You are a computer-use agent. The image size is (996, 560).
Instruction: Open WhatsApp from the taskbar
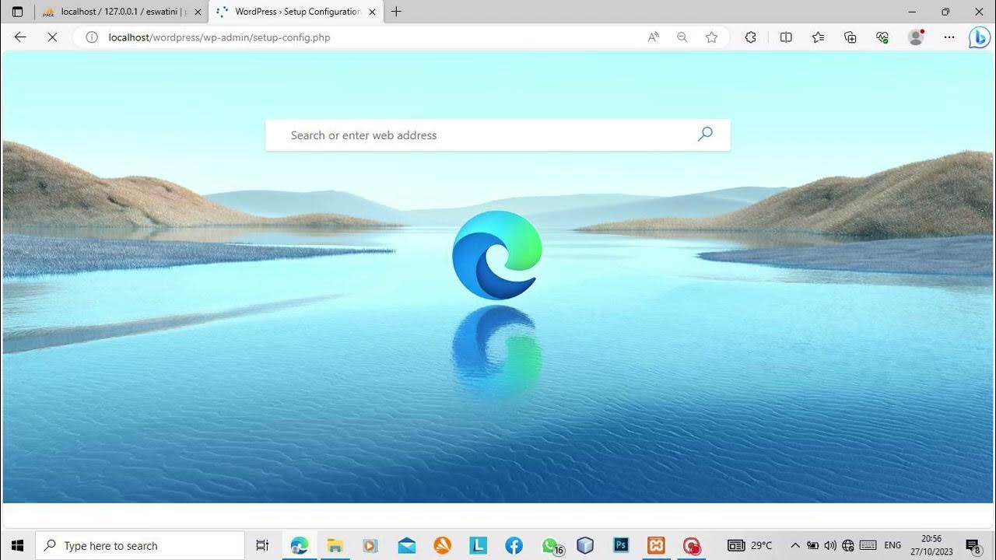550,546
